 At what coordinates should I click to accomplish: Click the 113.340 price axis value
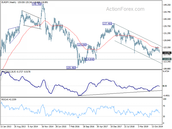(167, 62)
